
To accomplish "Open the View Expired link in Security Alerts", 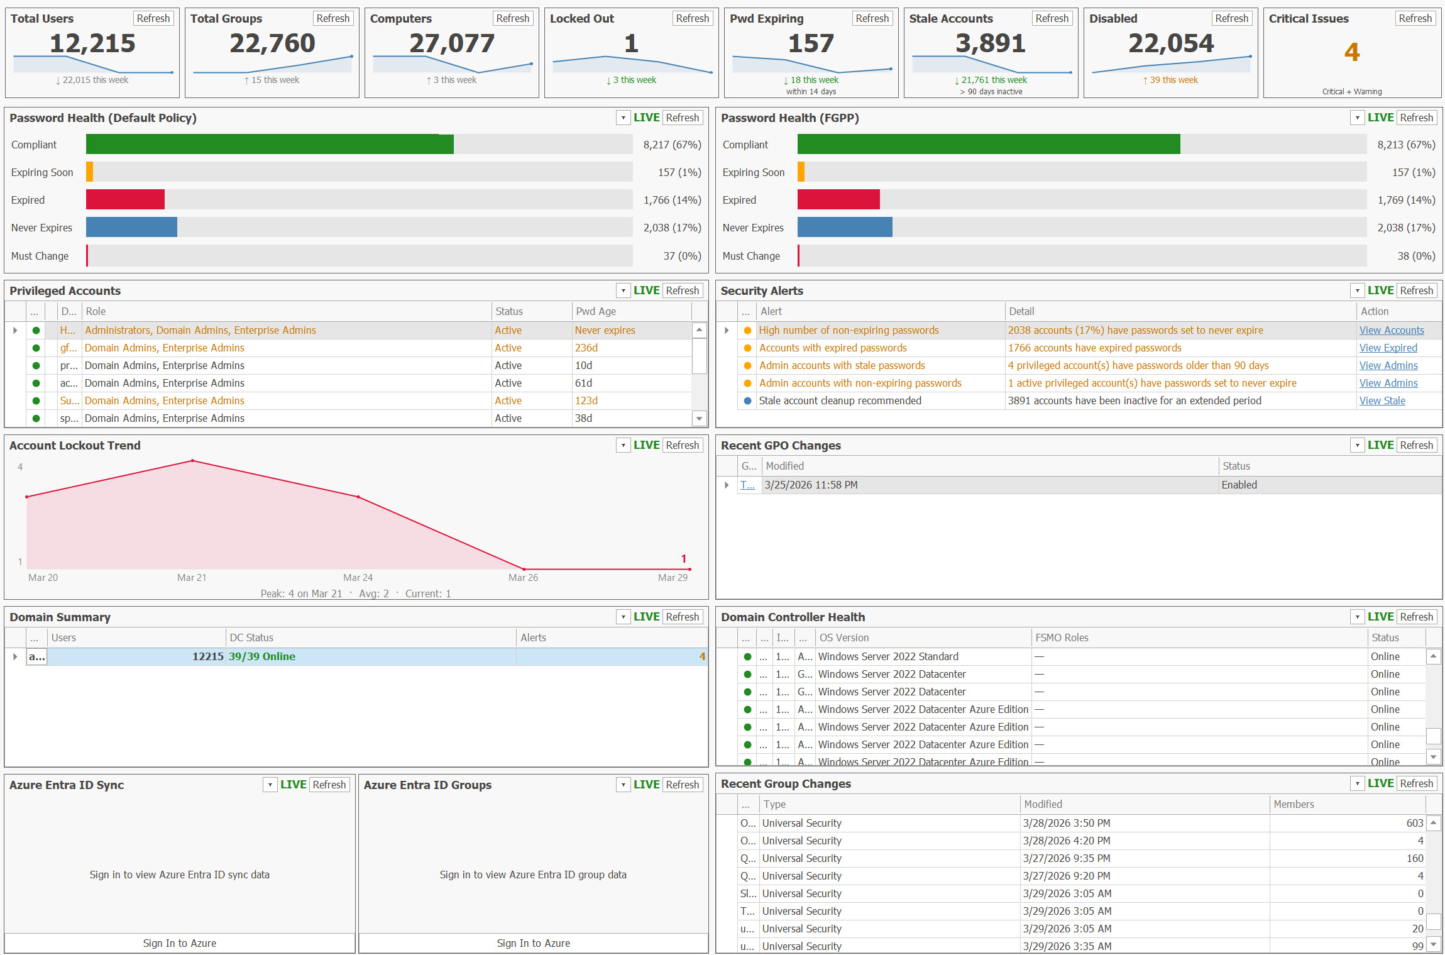I will 1388,348.
